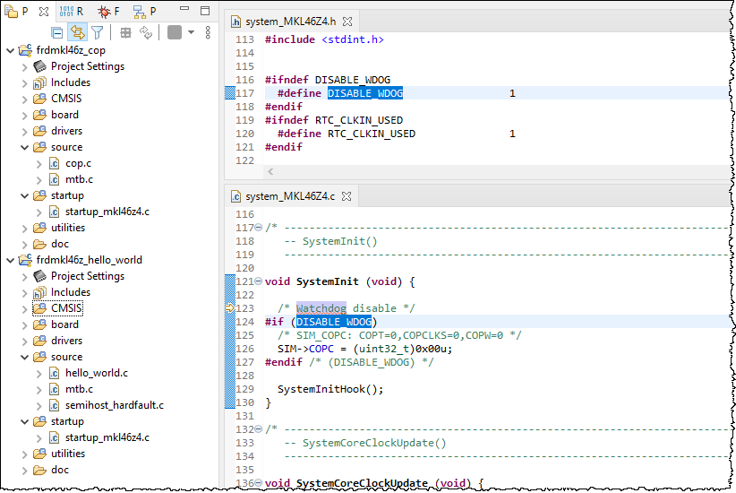Click SIM->COPC assignment on line 126
The height and width of the screenshot is (493, 736).
coord(364,350)
